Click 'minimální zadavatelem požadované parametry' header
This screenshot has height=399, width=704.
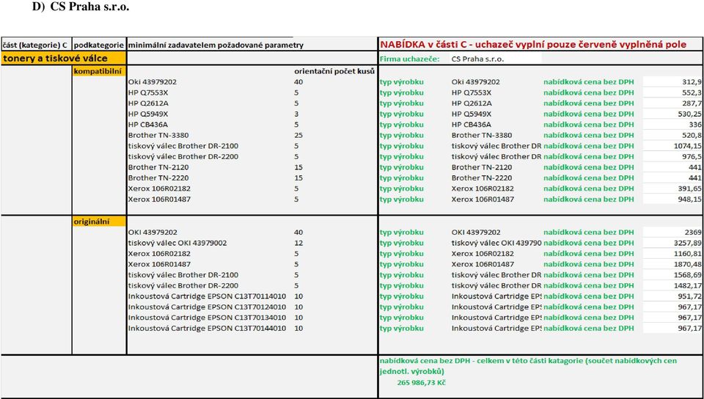216,45
